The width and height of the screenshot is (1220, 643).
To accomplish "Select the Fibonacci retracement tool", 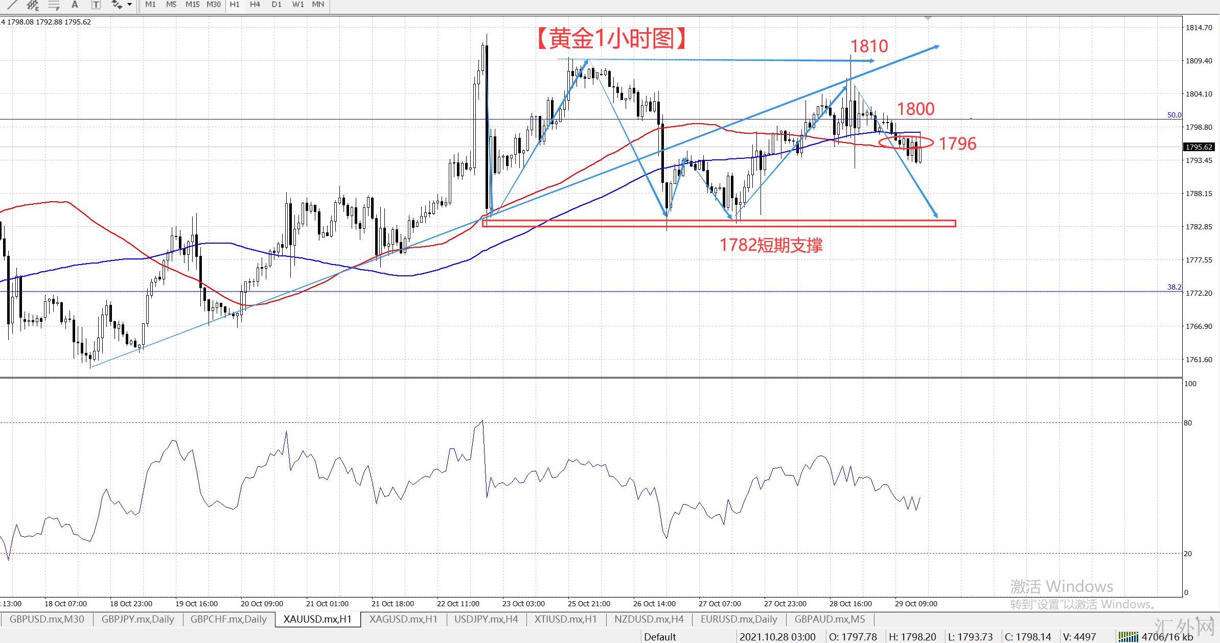I will pos(53,5).
